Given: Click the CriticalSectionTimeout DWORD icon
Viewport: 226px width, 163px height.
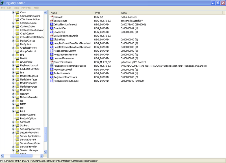Looking at the screenshot, I should [52, 24].
